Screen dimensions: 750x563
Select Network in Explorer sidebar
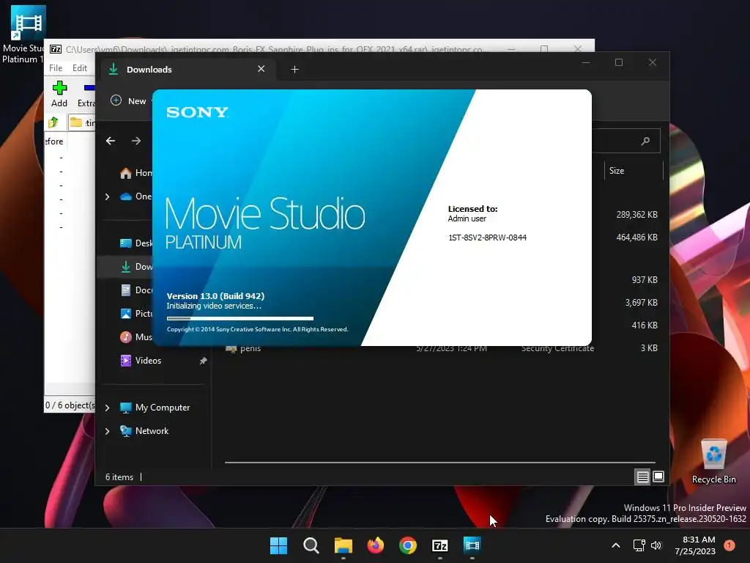(144, 431)
